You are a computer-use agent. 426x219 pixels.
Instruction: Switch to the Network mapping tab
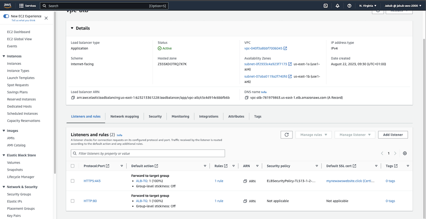tap(124, 116)
